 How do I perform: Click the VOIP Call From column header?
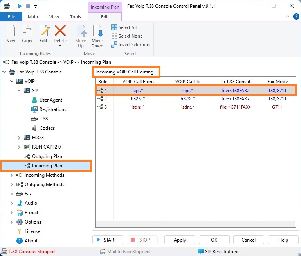(138, 82)
